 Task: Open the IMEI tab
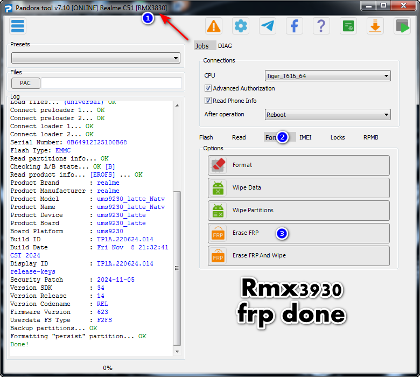(x=305, y=137)
